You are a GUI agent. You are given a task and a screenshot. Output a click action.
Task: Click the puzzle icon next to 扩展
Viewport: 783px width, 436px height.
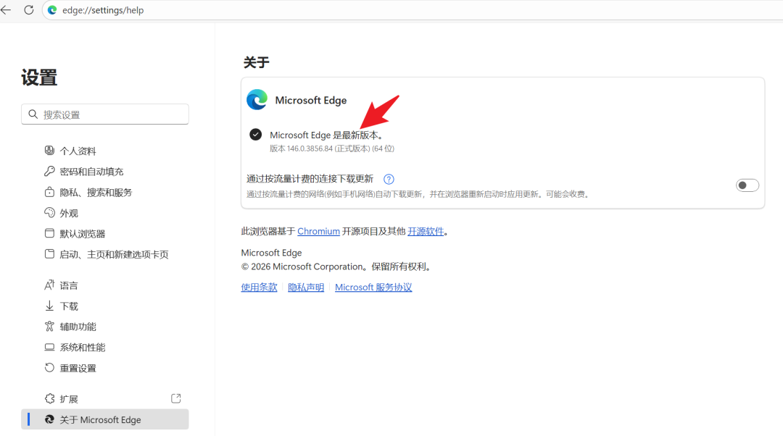(49, 398)
